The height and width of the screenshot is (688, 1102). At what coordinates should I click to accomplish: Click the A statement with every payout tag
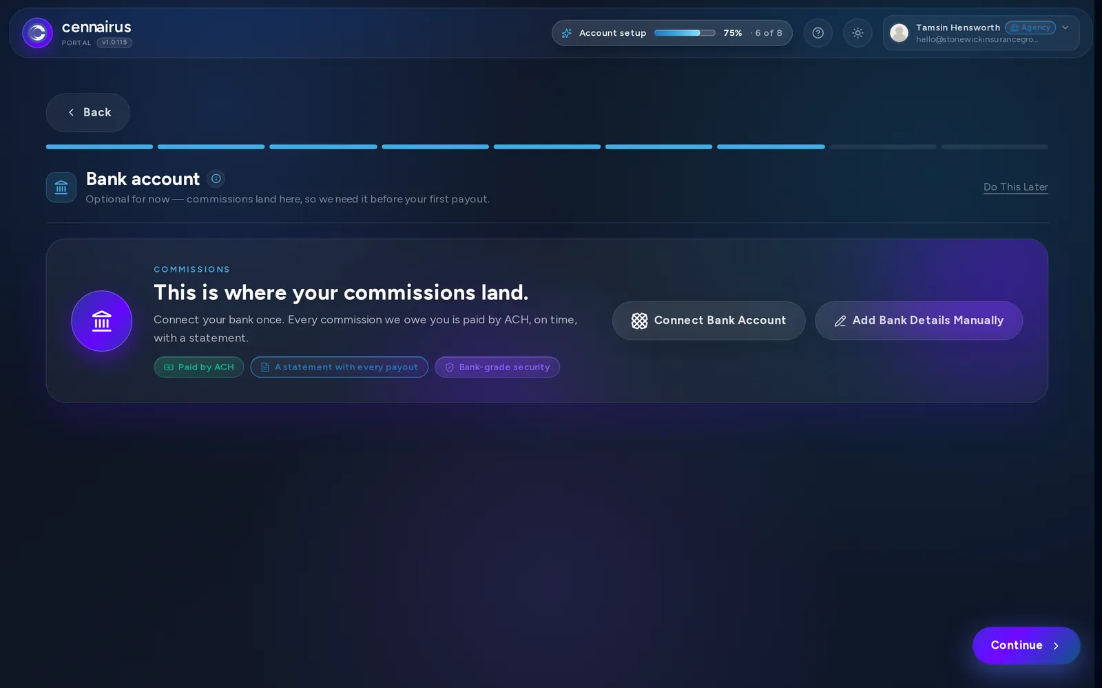[339, 367]
